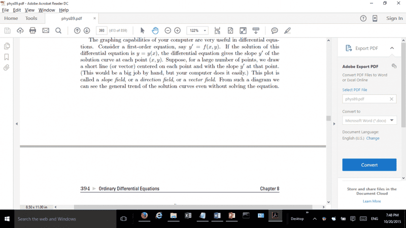The image size is (406, 228).
Task: Click the Convert button
Action: pyautogui.click(x=369, y=165)
